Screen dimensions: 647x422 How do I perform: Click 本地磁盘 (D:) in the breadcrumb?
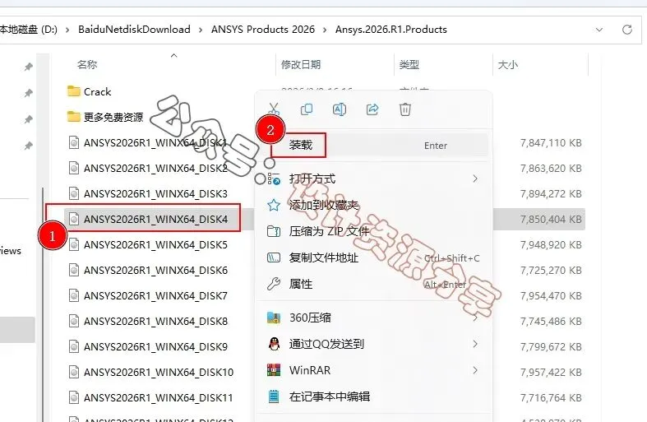29,30
